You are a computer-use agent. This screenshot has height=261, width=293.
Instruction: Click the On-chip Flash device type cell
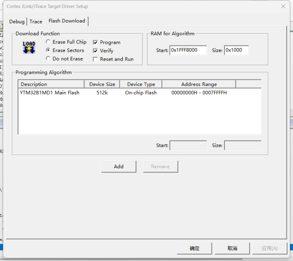[x=141, y=93]
